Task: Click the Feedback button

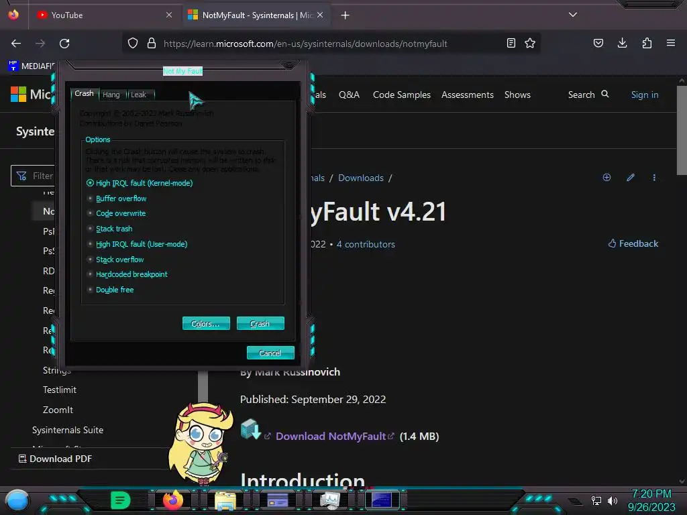Action: coord(633,243)
